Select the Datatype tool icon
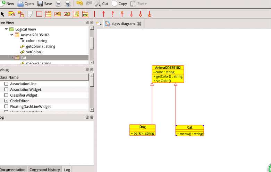This screenshot has height=172, width=271. pyautogui.click(x=67, y=14)
